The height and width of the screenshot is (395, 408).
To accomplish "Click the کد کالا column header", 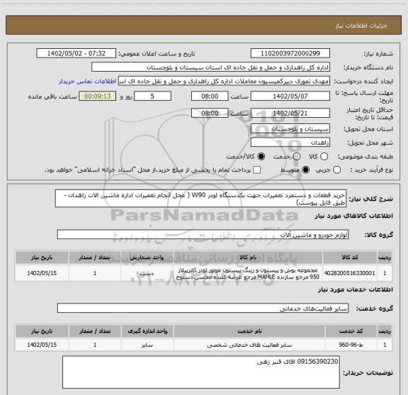I will [350, 257].
